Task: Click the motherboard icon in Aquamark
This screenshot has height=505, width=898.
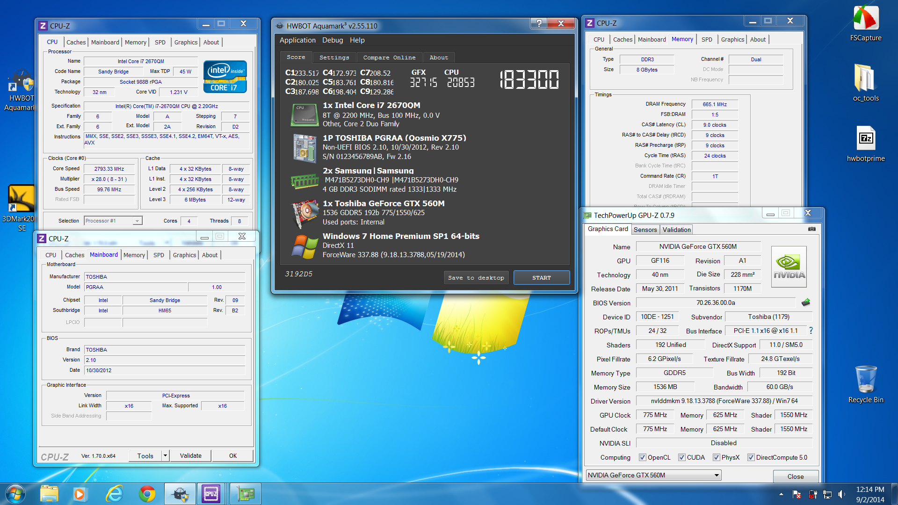Action: click(304, 148)
